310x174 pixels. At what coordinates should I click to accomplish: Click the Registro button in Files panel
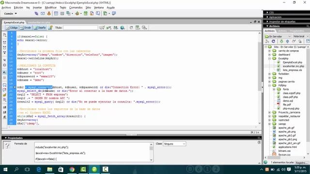(301, 163)
